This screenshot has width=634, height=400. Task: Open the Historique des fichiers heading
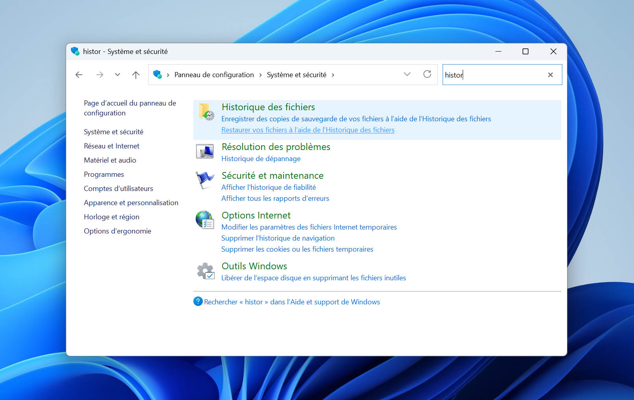click(268, 107)
